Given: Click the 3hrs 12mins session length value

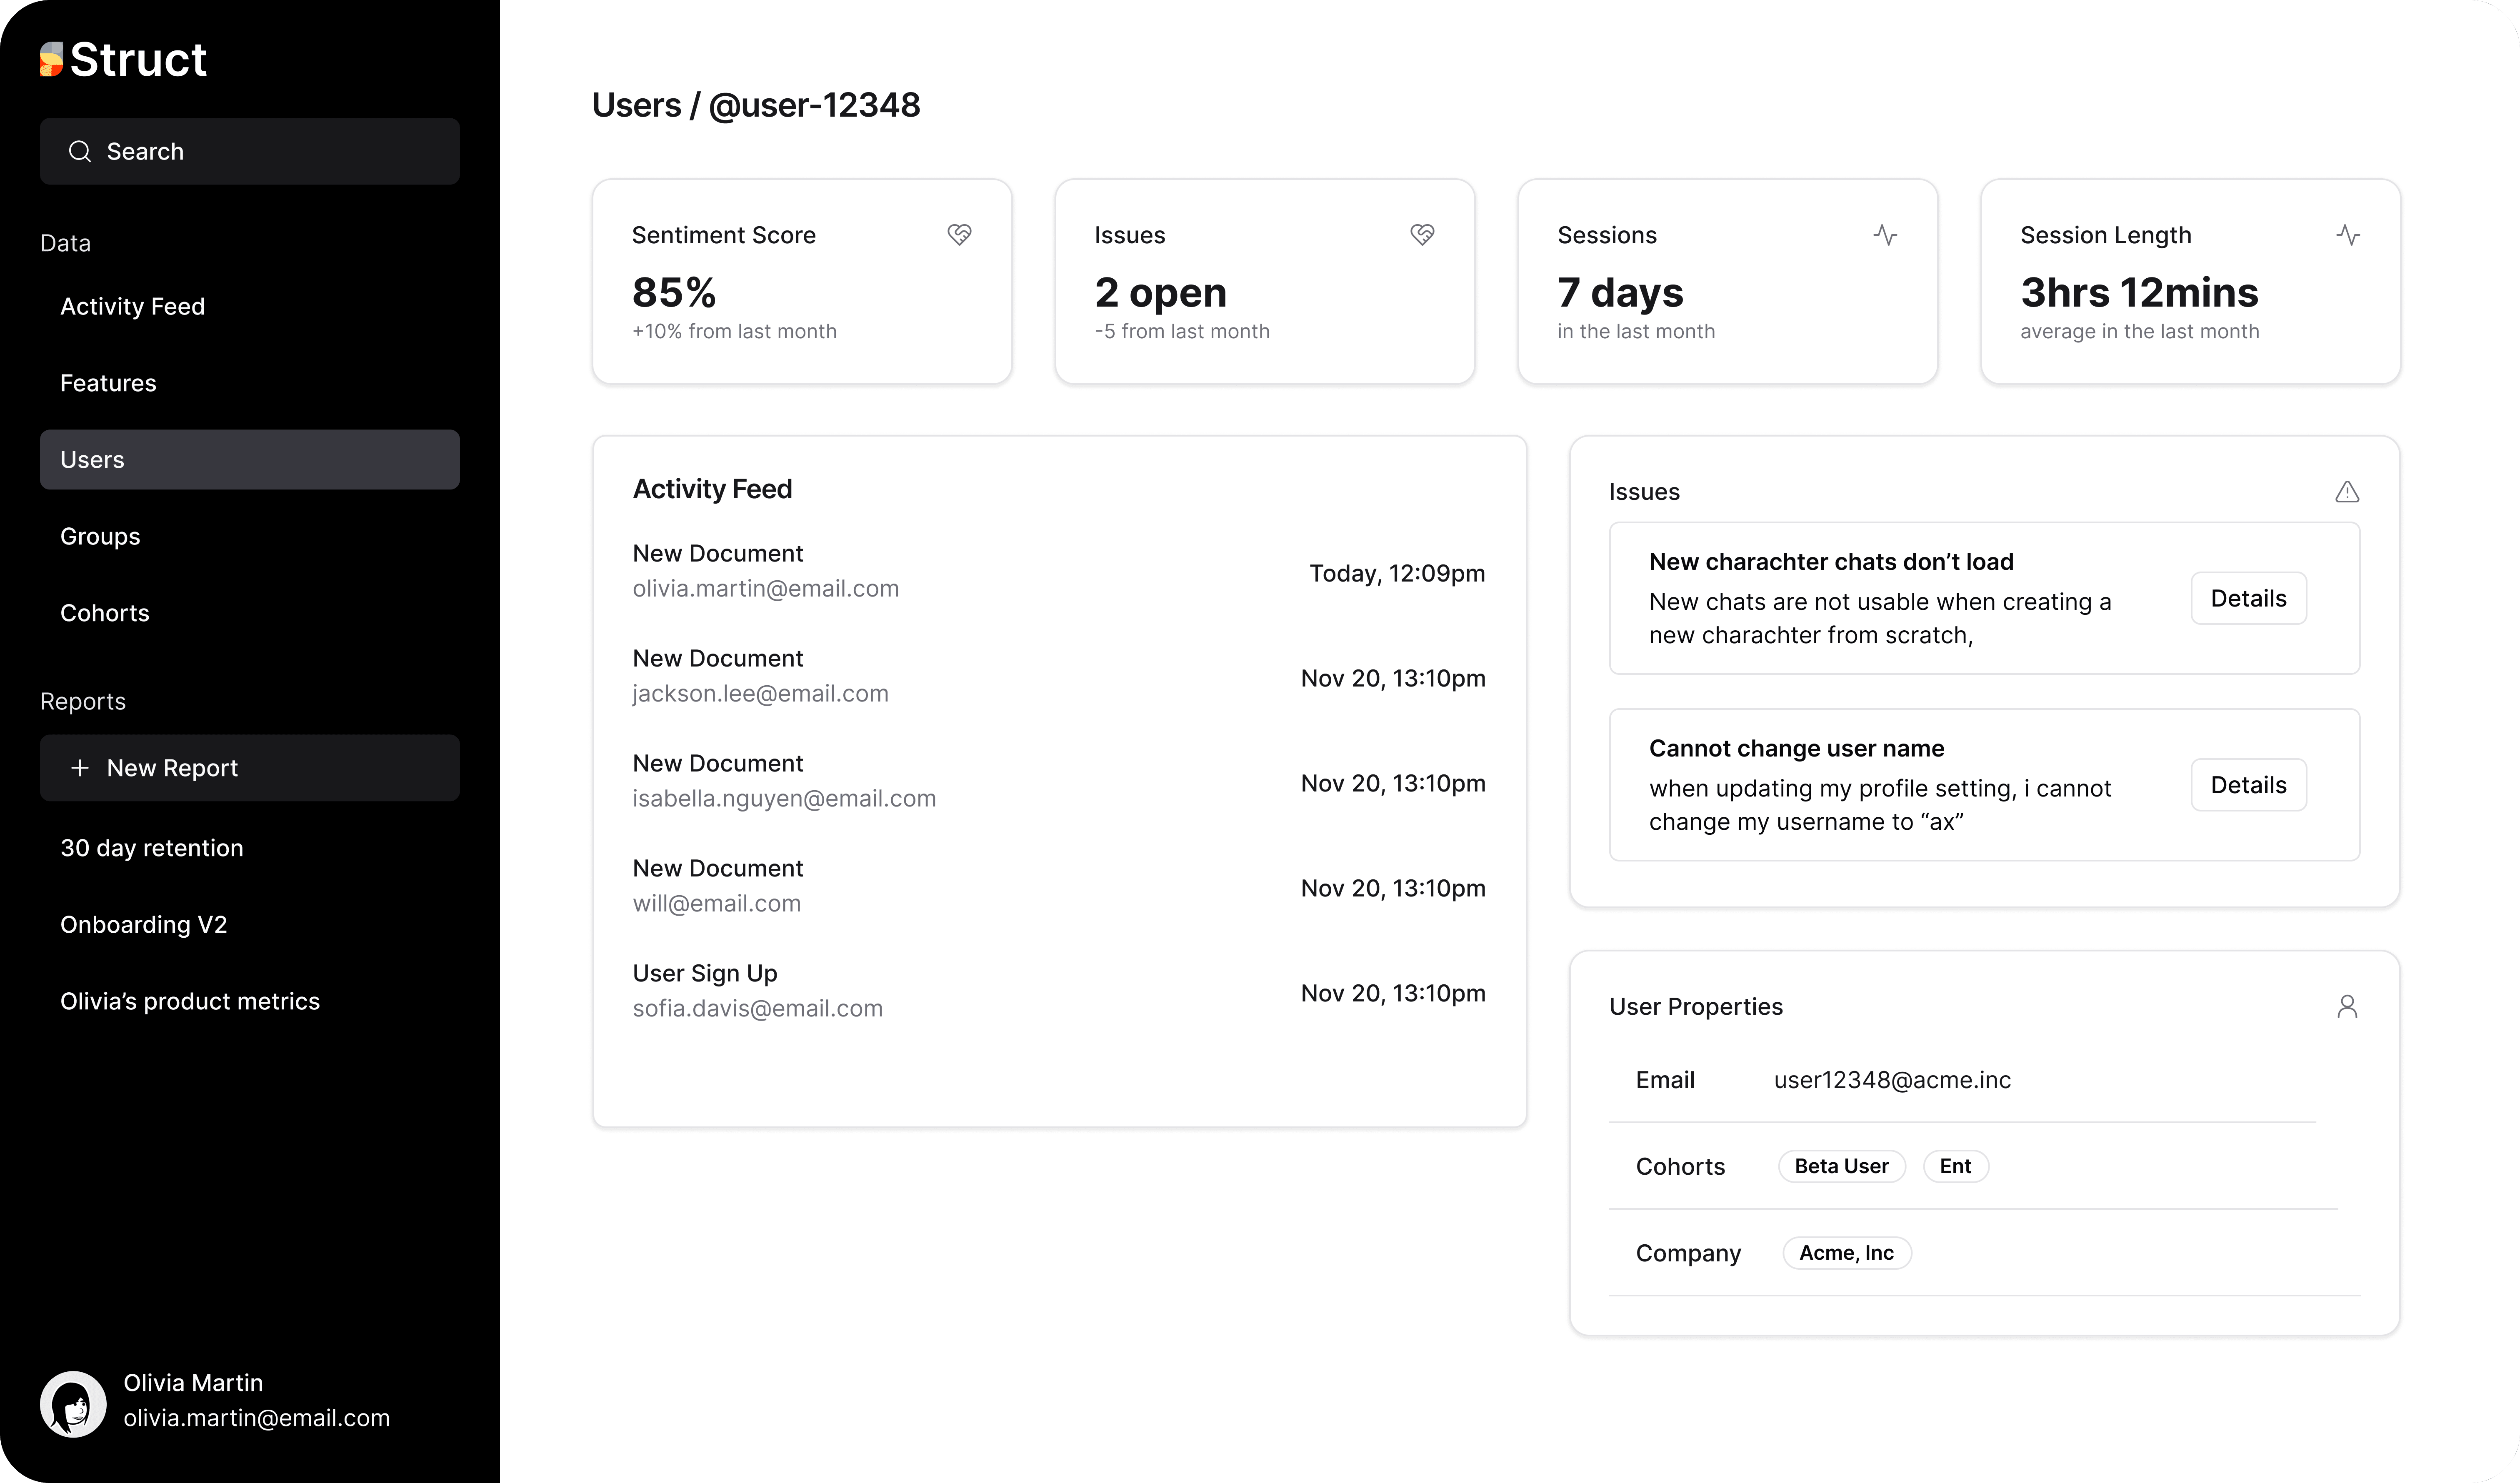Looking at the screenshot, I should pos(2139,293).
